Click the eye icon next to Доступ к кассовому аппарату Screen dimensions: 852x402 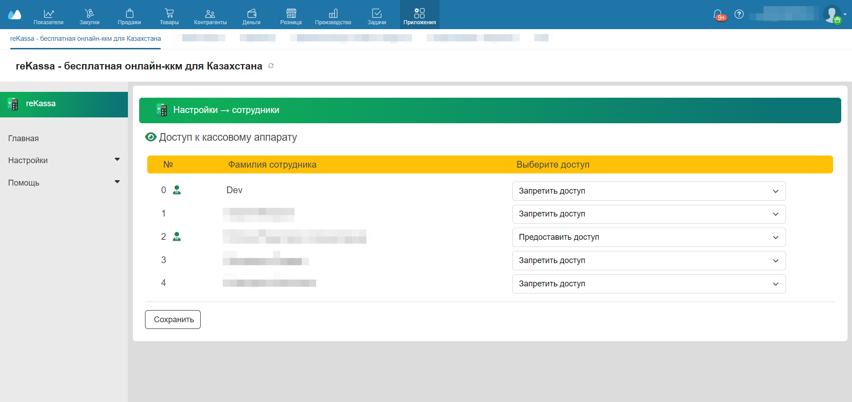point(151,137)
